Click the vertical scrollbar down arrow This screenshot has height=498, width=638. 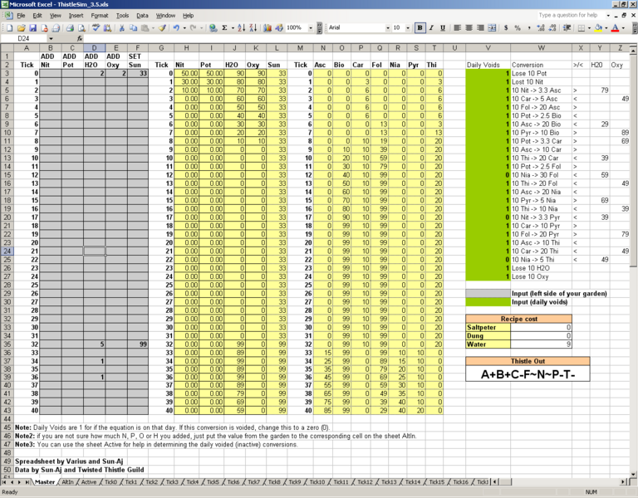(x=633, y=474)
